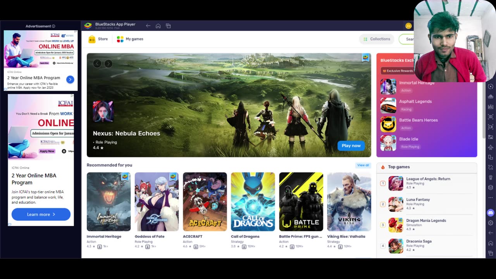Select Immortal Heritage in exclusives list
496x279 pixels.
(426, 86)
